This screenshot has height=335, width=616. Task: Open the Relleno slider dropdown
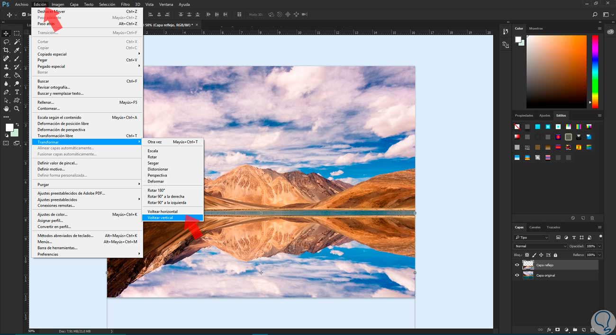pos(599,255)
